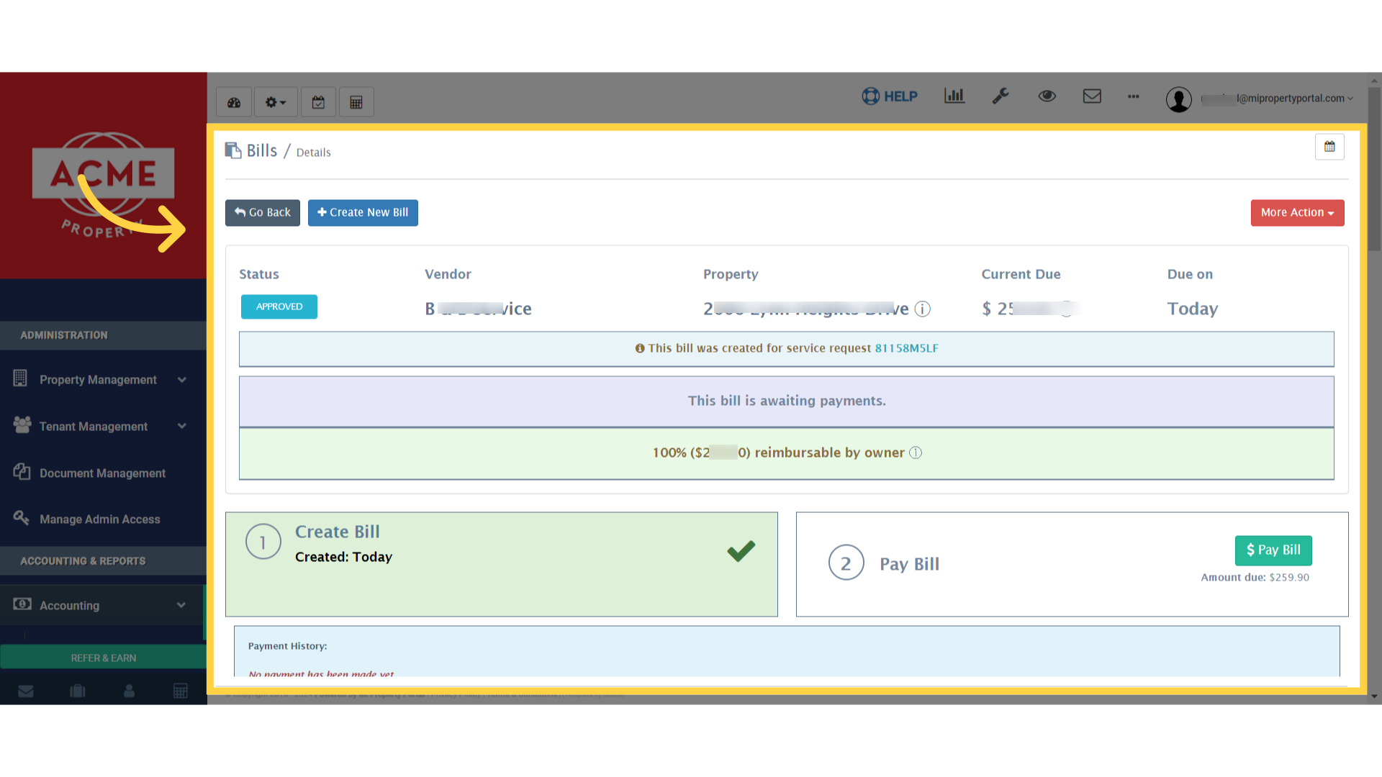The height and width of the screenshot is (777, 1382).
Task: Click the scrollbar down arrow
Action: pyautogui.click(x=1375, y=696)
